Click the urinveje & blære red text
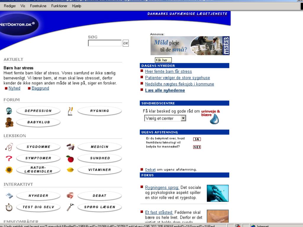Image resolution: width=303 pixels, height=227 pixels. [x=210, y=113]
